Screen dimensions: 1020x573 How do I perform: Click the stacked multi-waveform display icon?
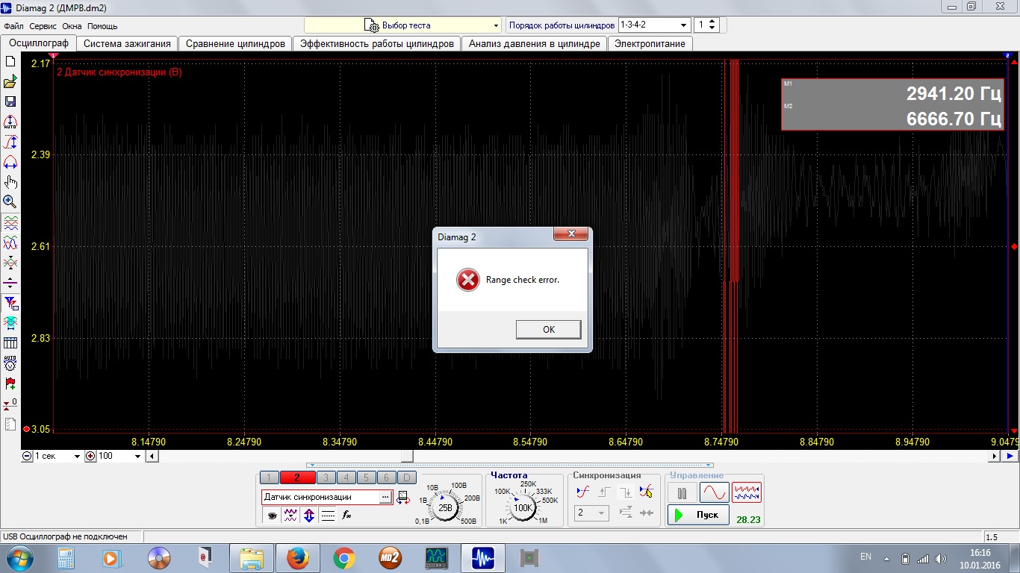[10, 223]
